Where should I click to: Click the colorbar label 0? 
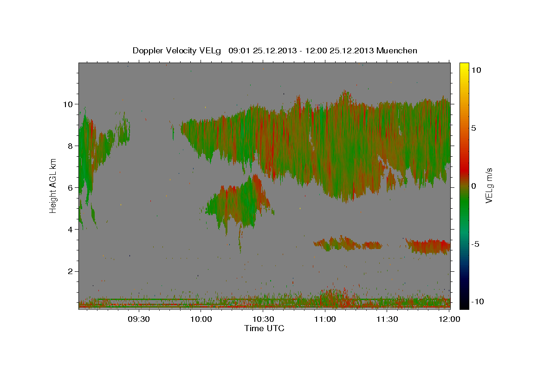(x=474, y=186)
